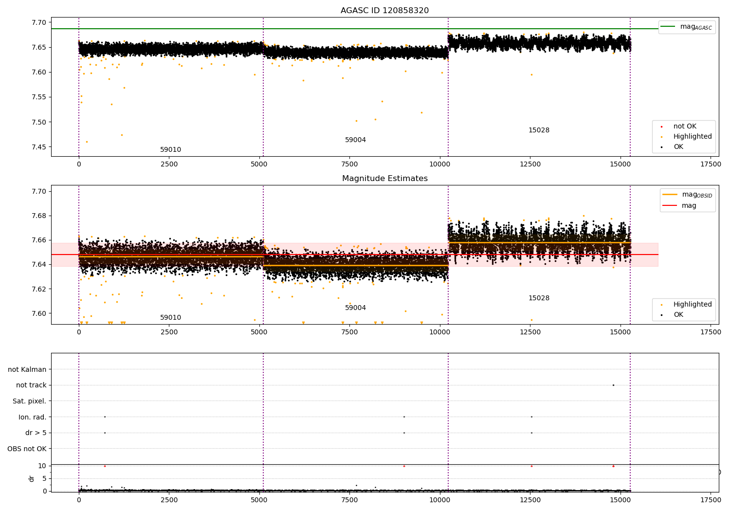Click the title 'AGASC ID 120858320'
Image resolution: width=730 pixels, height=511 pixels.
click(x=384, y=11)
